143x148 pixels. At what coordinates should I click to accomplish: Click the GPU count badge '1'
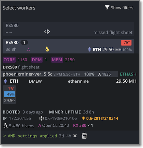[24, 42]
